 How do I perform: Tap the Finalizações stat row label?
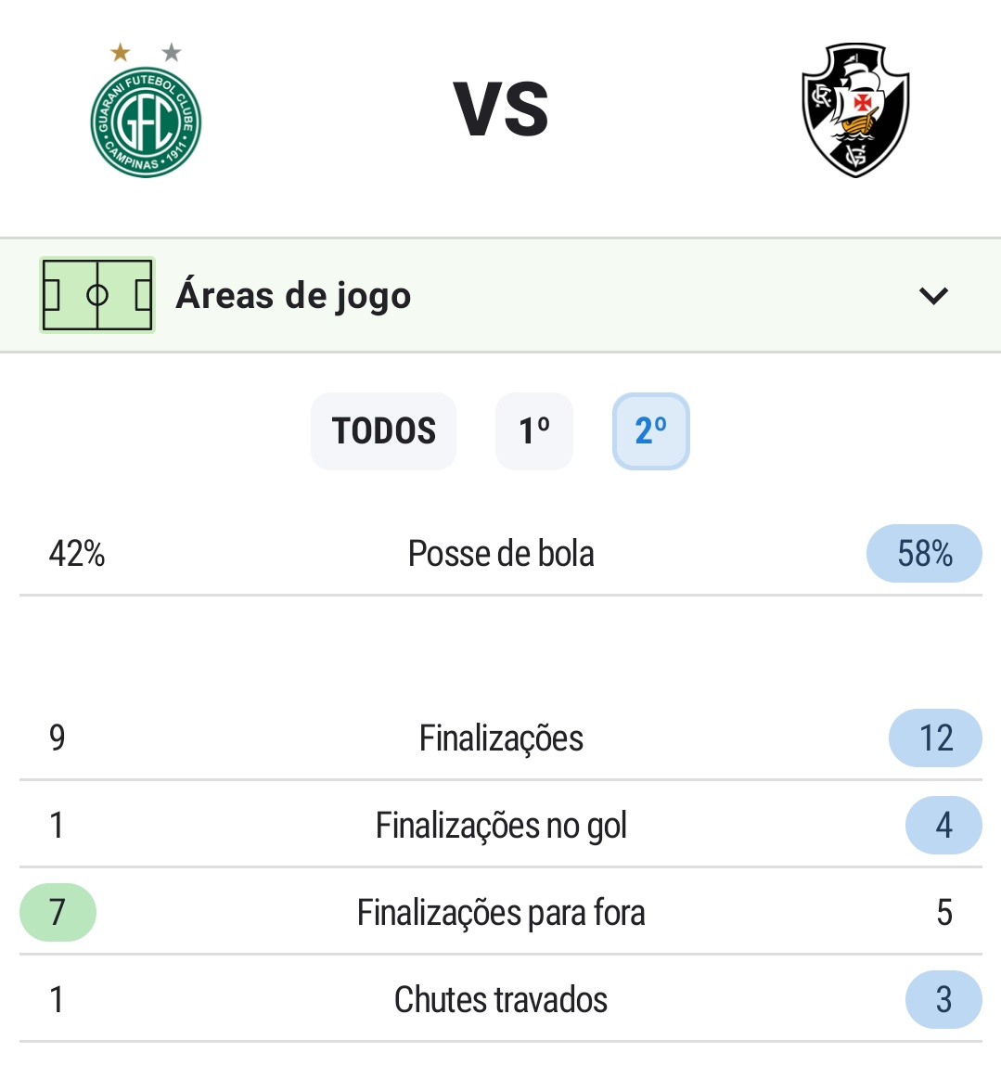[501, 738]
